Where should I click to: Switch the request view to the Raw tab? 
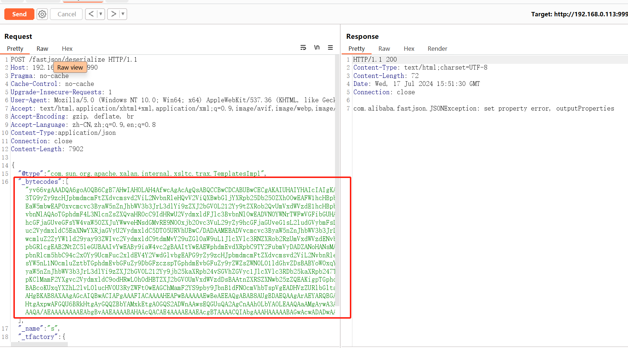[42, 49]
